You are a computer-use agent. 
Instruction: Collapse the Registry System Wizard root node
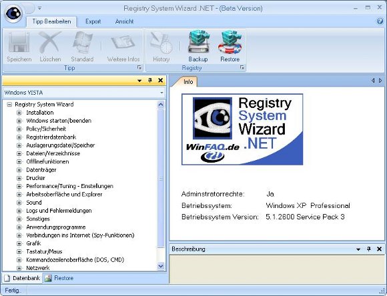tap(9, 105)
